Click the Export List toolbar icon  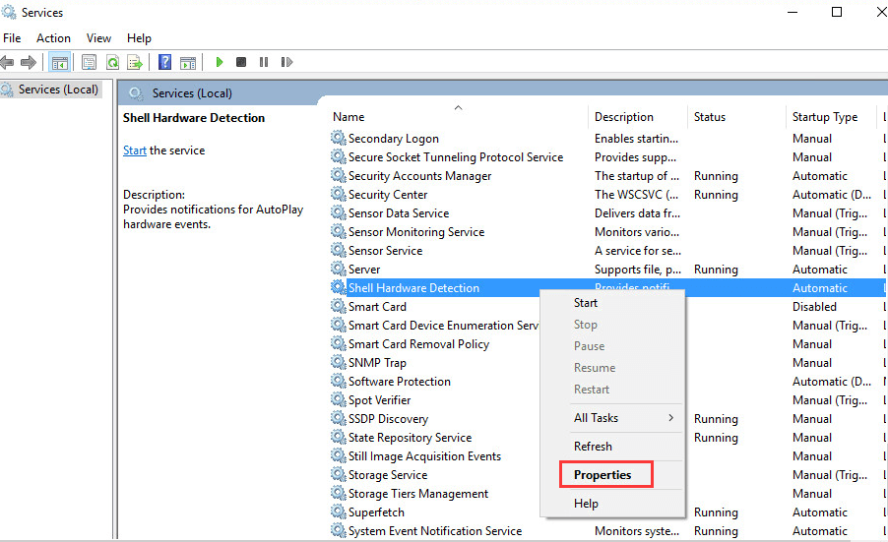click(135, 62)
